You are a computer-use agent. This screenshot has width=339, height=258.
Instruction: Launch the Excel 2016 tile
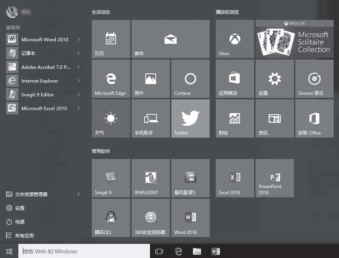[x=235, y=178]
